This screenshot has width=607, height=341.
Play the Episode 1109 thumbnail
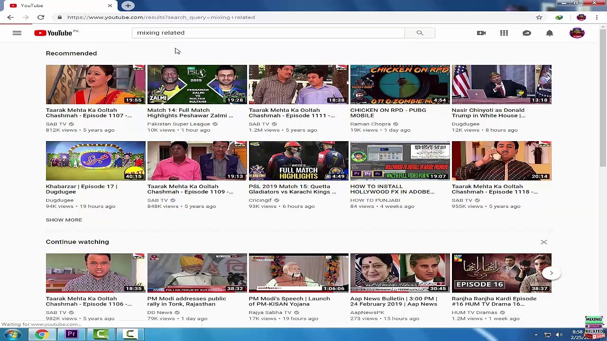197,161
